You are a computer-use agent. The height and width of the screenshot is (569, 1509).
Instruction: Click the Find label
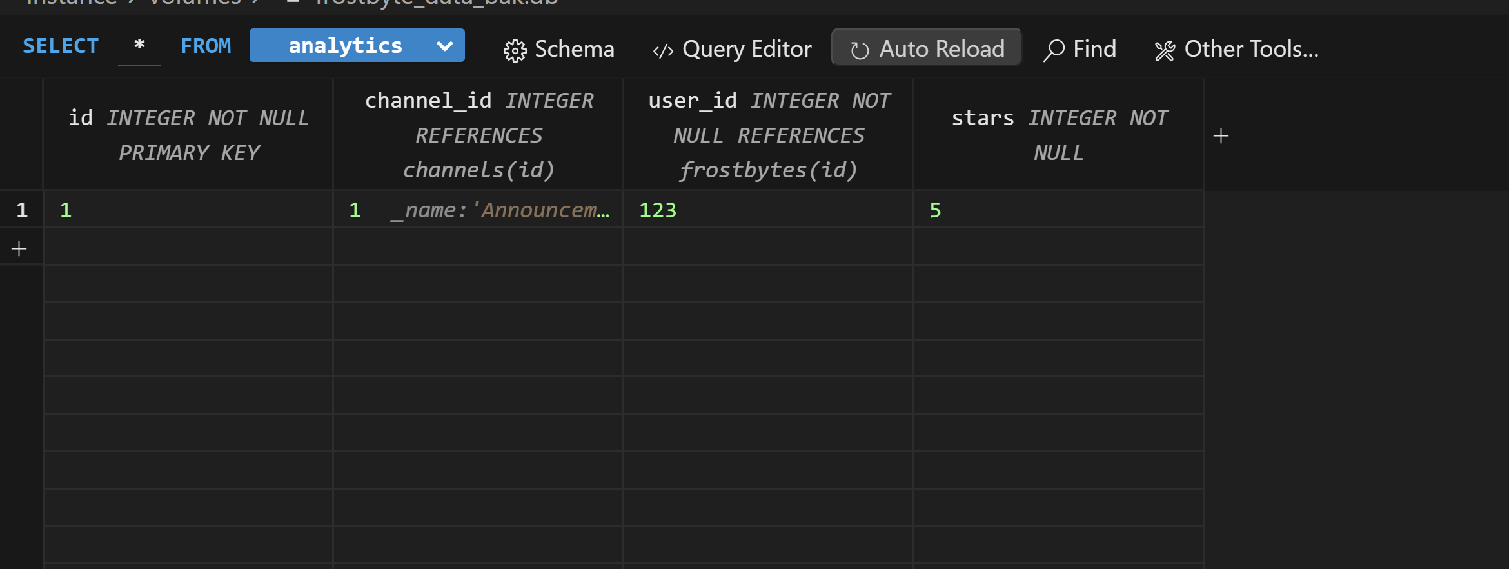pos(1094,49)
